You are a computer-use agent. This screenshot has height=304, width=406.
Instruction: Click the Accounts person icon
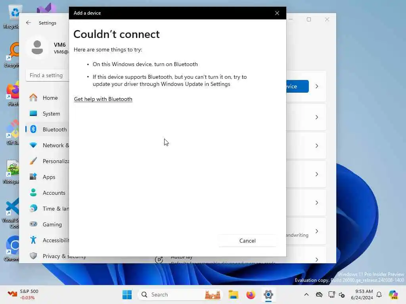(x=33, y=192)
